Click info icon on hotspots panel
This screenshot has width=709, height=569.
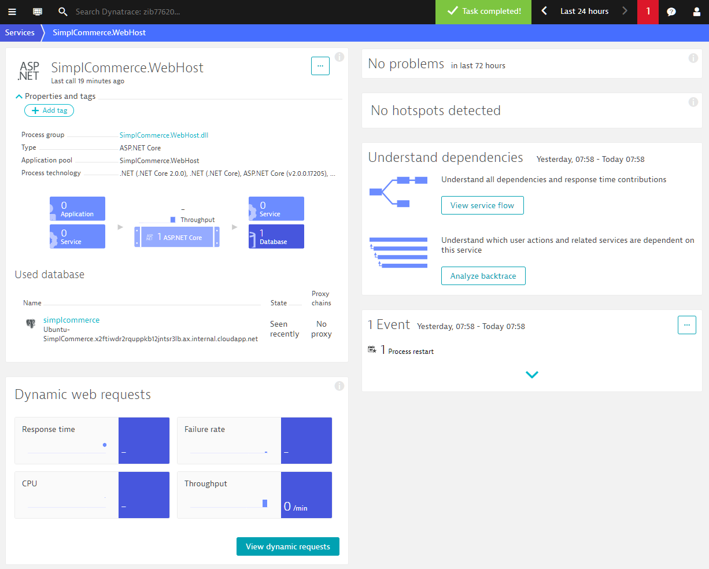(x=693, y=102)
